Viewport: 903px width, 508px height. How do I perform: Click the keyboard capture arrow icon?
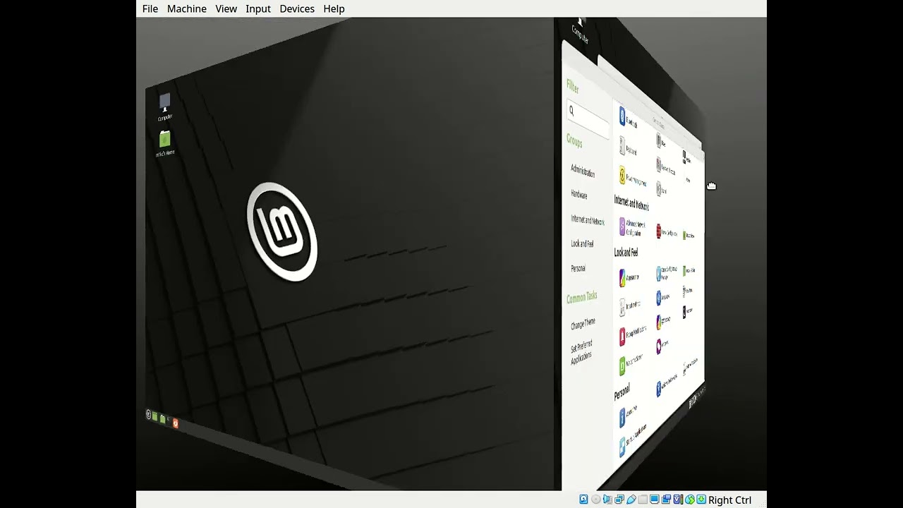[x=701, y=500]
